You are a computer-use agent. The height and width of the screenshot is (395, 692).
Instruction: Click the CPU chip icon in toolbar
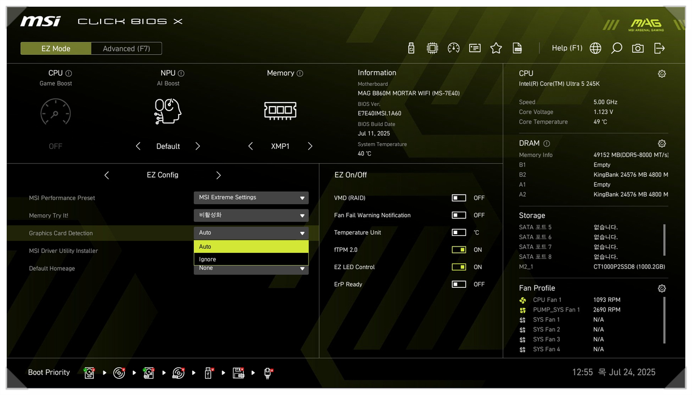(x=432, y=49)
